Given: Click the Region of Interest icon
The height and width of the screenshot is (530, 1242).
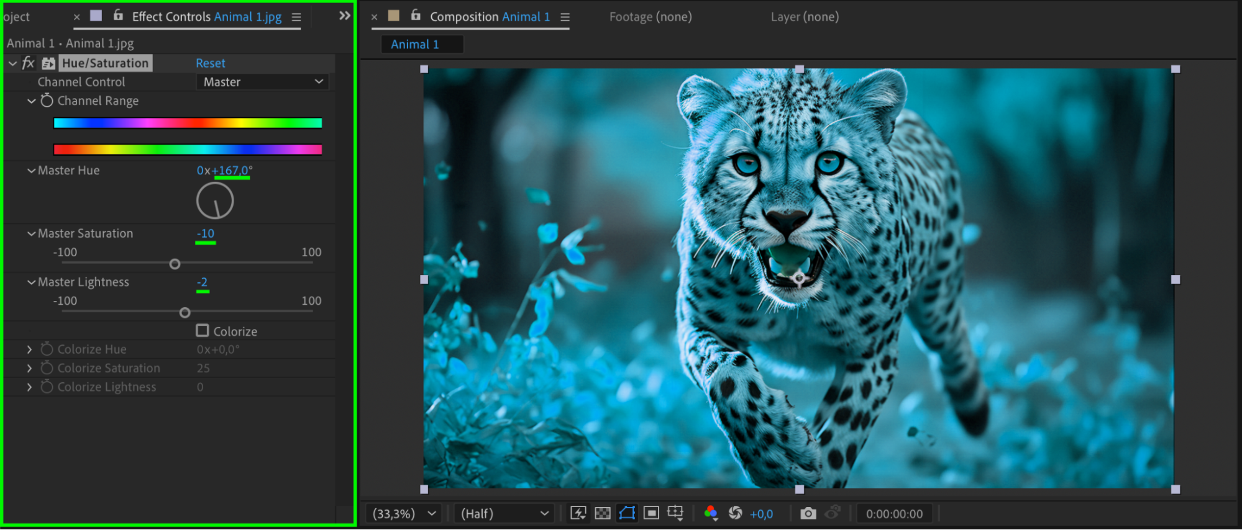Looking at the screenshot, I should (x=651, y=513).
